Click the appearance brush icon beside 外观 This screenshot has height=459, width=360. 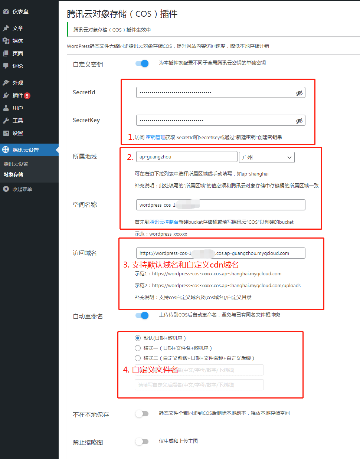pyautogui.click(x=6, y=83)
